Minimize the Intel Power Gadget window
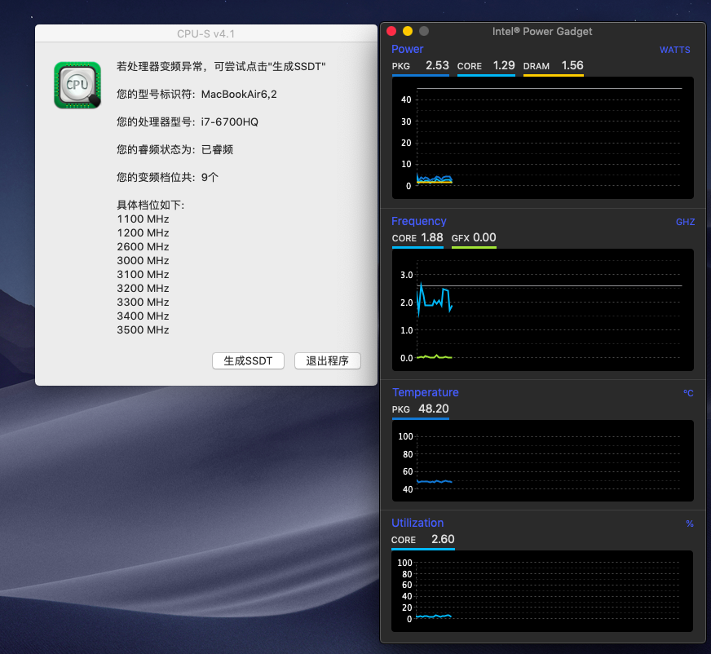Screen dimensions: 711x654 coord(408,31)
